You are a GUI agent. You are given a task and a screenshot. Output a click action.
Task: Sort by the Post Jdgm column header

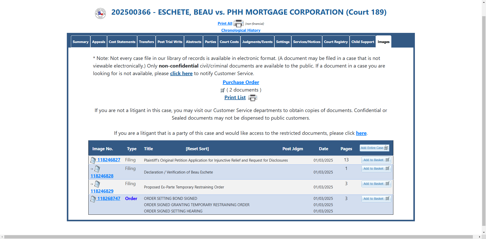tap(293, 149)
